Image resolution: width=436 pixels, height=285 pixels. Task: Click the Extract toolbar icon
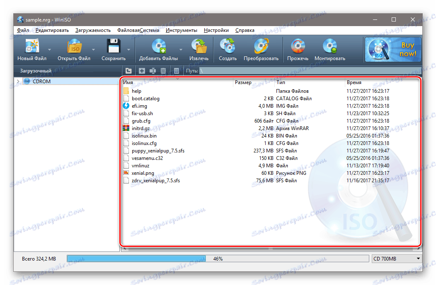coord(199,46)
